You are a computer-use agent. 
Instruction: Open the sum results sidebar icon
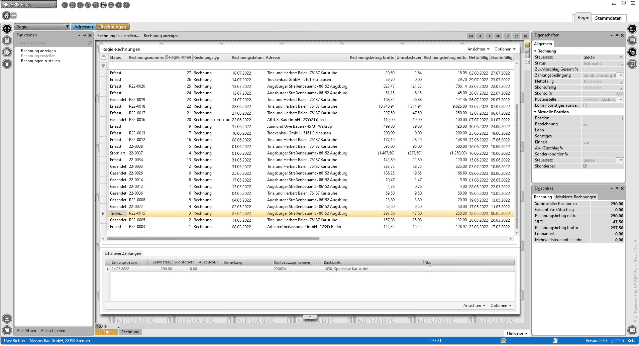click(x=632, y=52)
